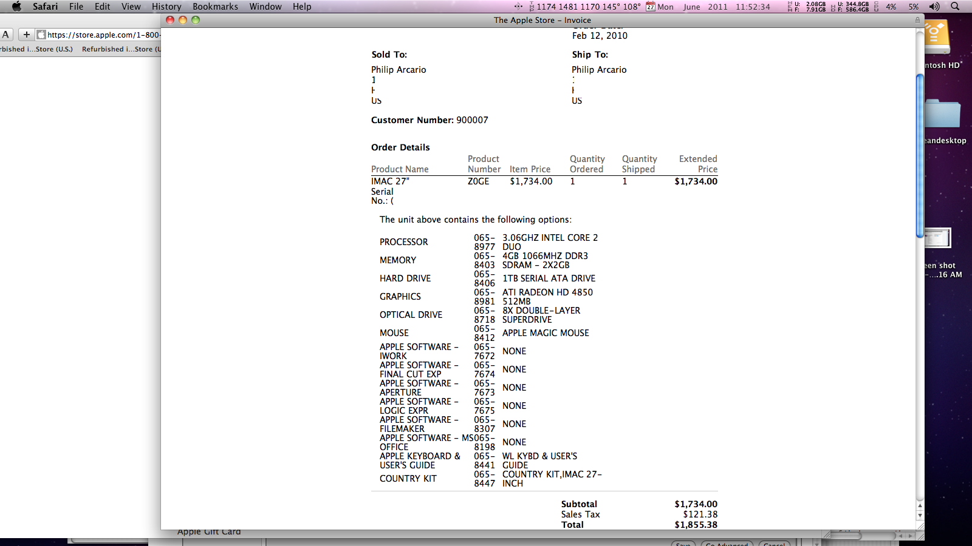Click the Safari address bar URL field
The height and width of the screenshot is (546, 972).
(98, 35)
